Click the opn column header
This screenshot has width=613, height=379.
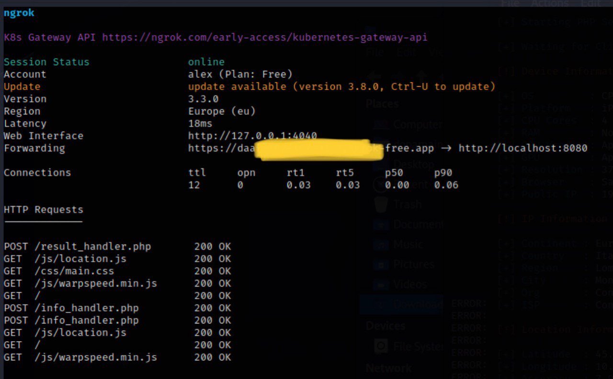(x=246, y=173)
